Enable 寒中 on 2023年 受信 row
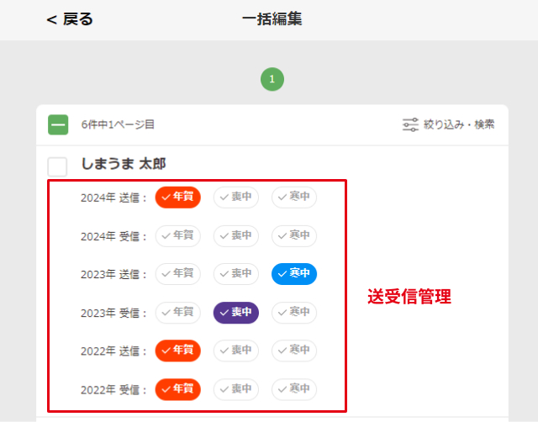This screenshot has height=422, width=538. pyautogui.click(x=294, y=313)
